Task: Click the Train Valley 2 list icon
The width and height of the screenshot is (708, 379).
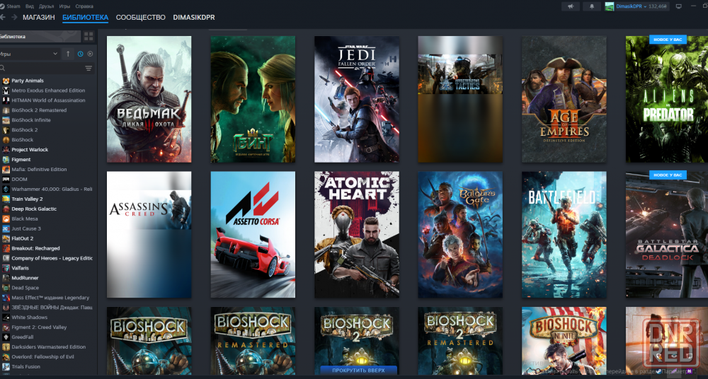Action: pyautogui.click(x=6, y=199)
